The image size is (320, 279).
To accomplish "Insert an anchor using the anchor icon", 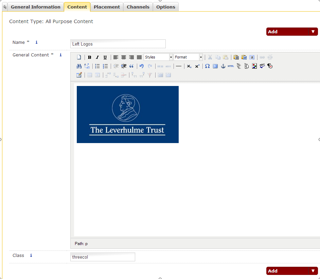I will (x=223, y=66).
